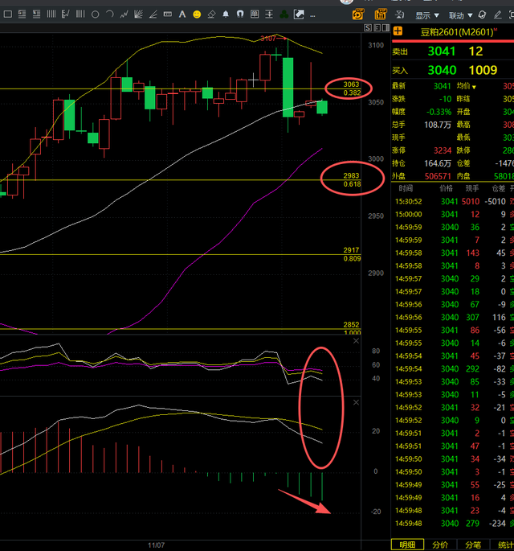Screen dimensions: 514x551
Task: Close the MACD indicator sub-panel
Action: click(x=356, y=402)
